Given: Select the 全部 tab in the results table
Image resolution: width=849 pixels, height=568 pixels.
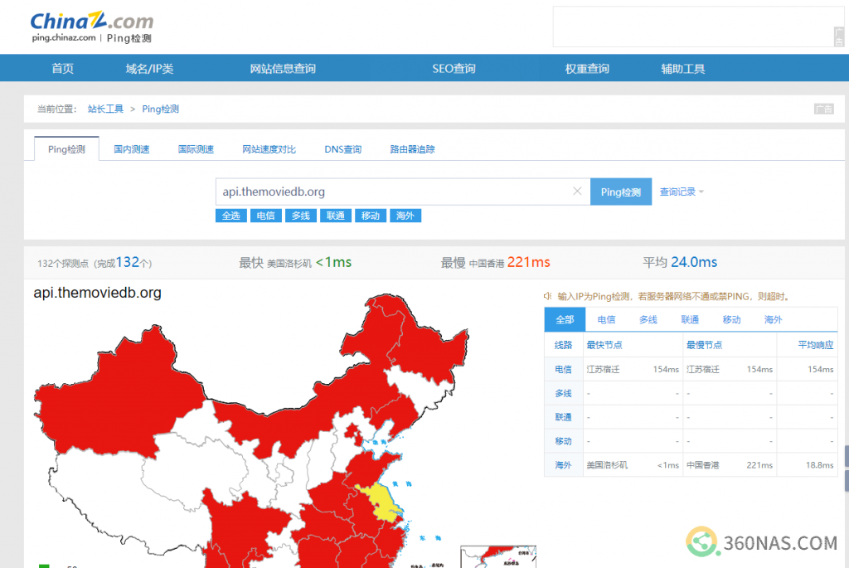Looking at the screenshot, I should 565,319.
